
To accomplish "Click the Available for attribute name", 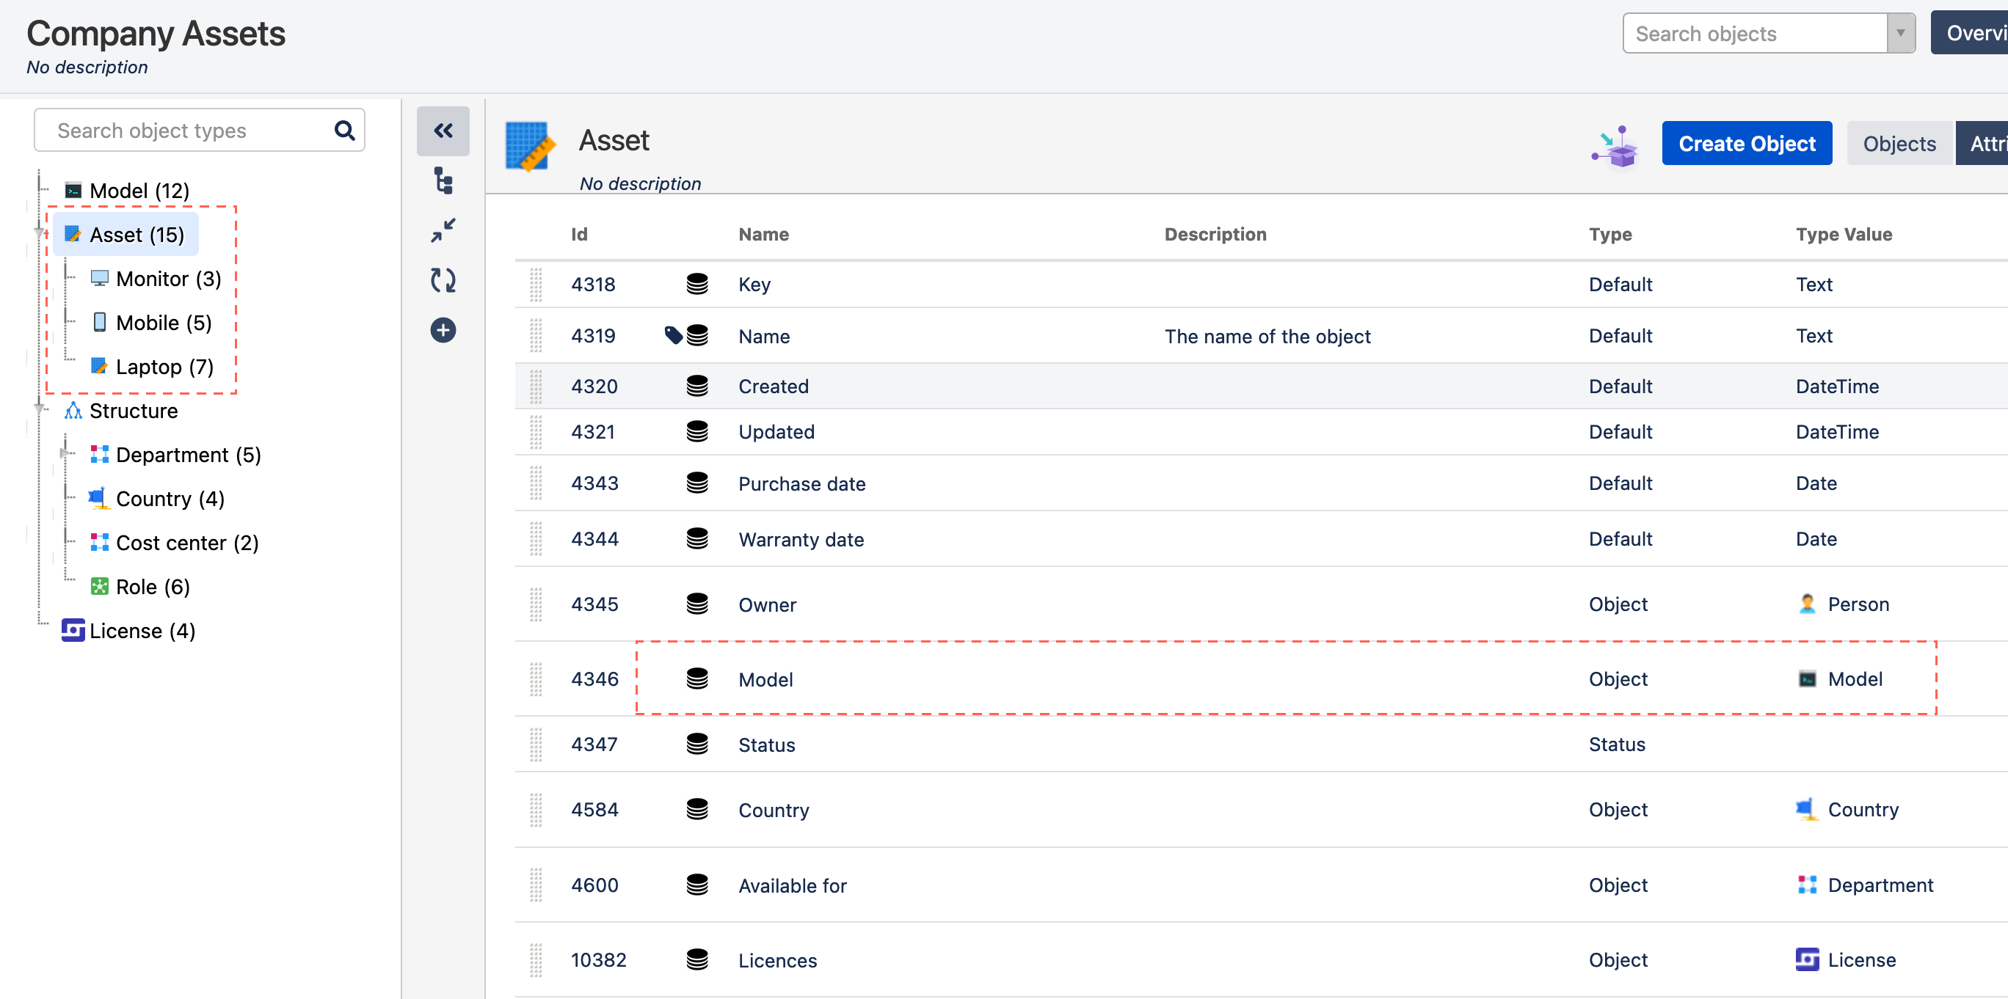I will [x=792, y=886].
